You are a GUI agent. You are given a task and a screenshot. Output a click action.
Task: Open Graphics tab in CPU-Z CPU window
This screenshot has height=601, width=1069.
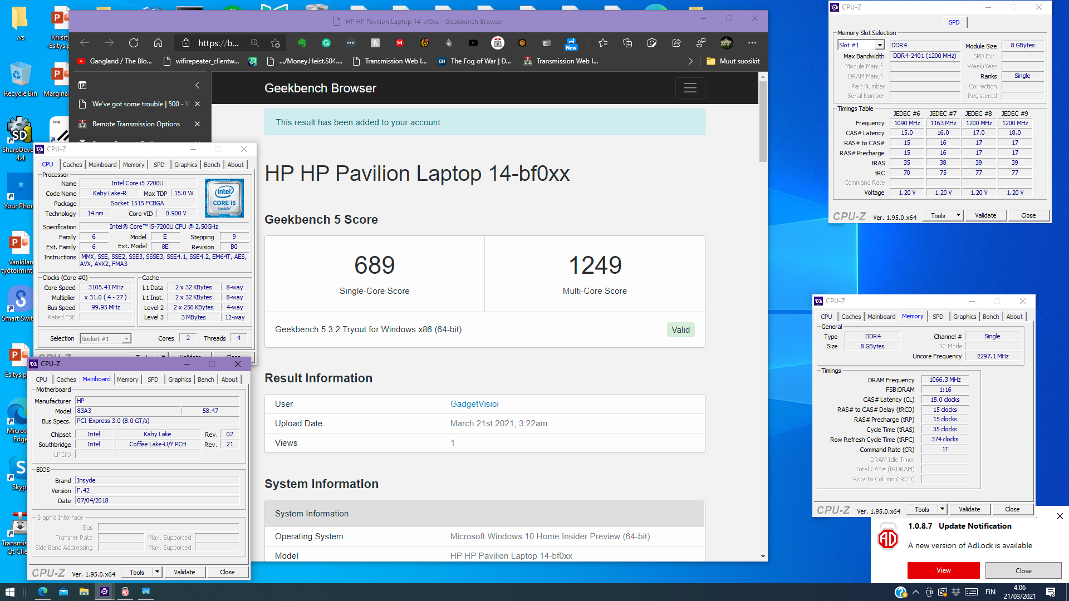185,165
